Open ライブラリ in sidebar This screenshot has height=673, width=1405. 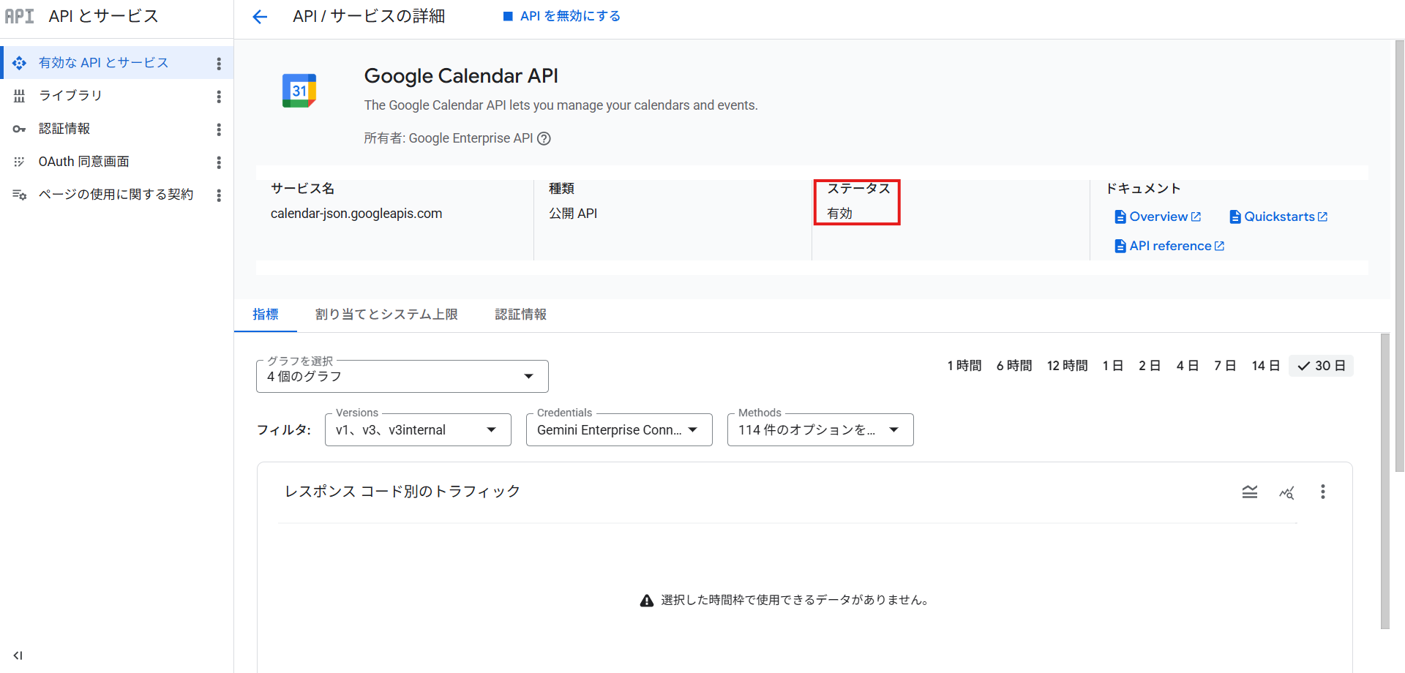(70, 96)
